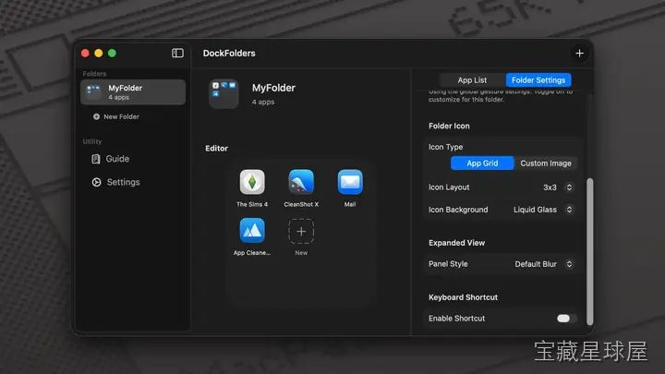This screenshot has height=374, width=665.
Task: Select the Mail app icon
Action: pyautogui.click(x=350, y=182)
